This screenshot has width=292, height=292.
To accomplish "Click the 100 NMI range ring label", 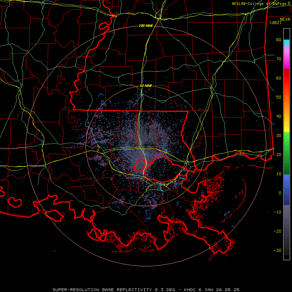I will pos(146,26).
